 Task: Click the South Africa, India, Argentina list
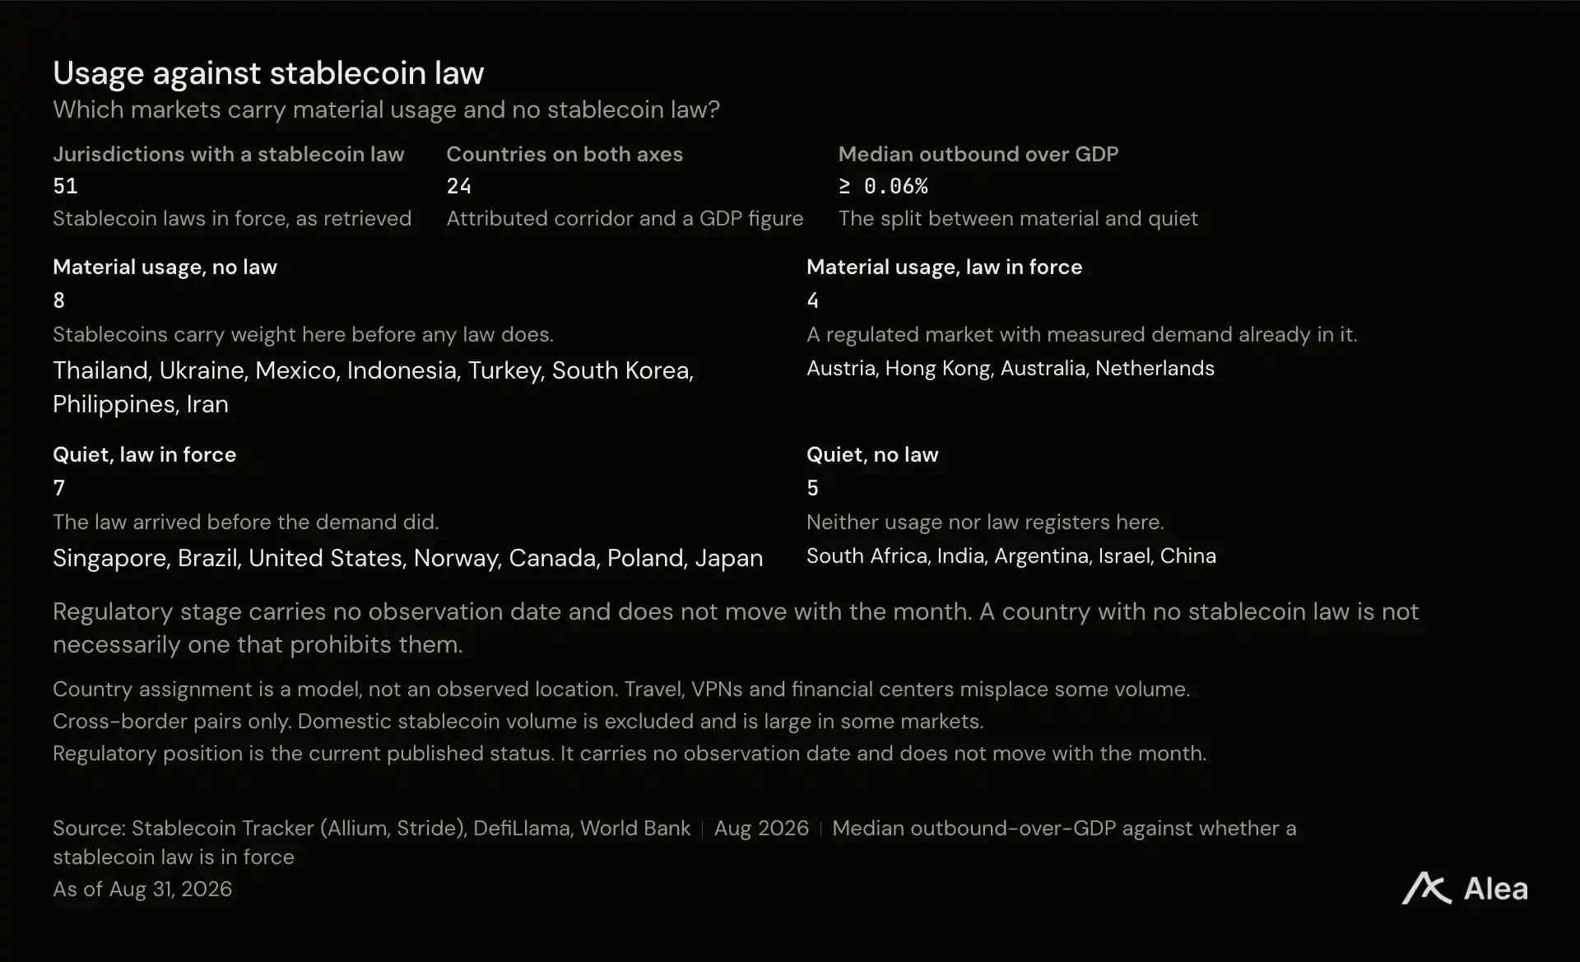pyautogui.click(x=1011, y=555)
